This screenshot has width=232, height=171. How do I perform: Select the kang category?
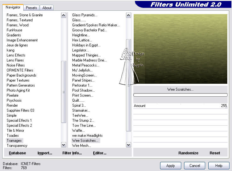(x=10, y=50)
